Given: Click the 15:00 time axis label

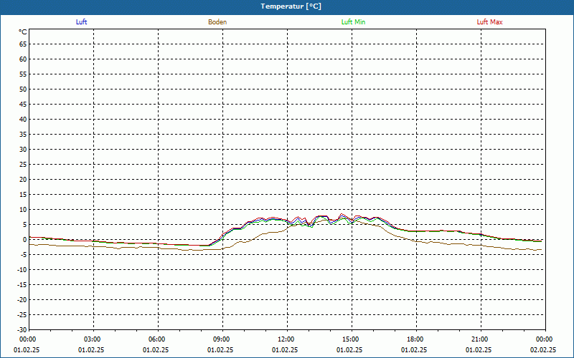Looking at the screenshot, I should [x=352, y=339].
